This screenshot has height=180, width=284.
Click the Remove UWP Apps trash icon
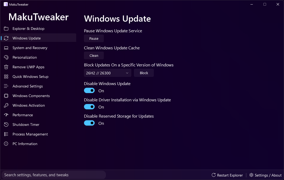click(6, 67)
